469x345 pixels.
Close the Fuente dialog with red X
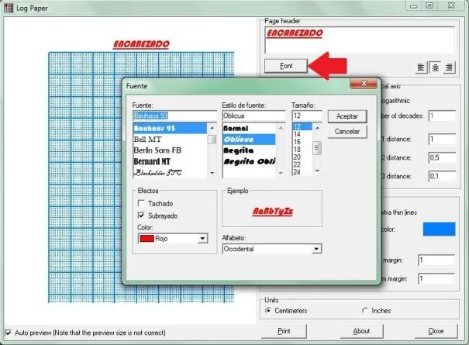tap(361, 84)
